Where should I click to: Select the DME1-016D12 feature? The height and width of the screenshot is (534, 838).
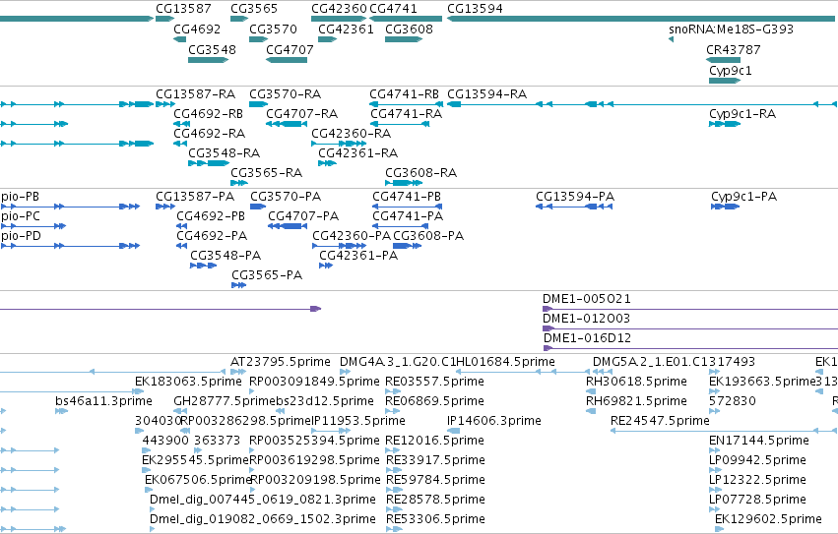690,348
